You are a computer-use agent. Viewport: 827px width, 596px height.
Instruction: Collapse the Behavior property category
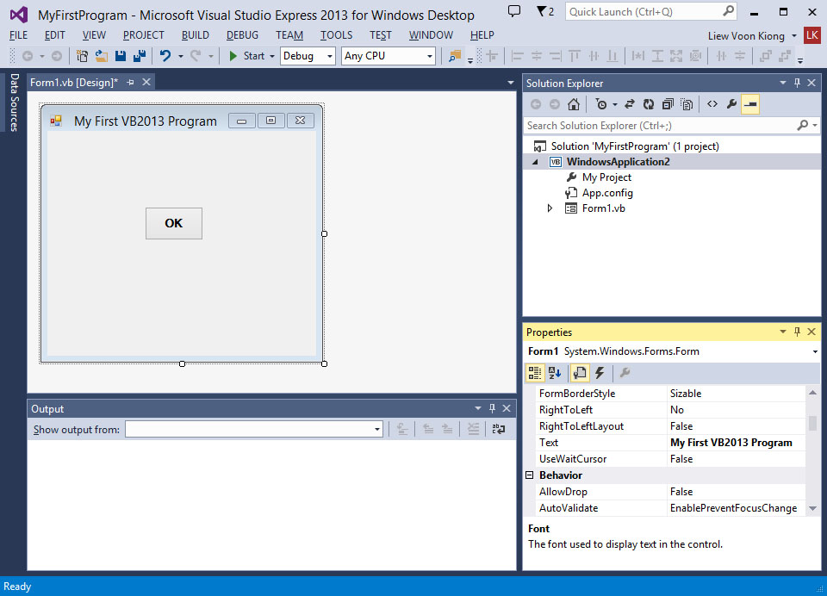(x=530, y=475)
